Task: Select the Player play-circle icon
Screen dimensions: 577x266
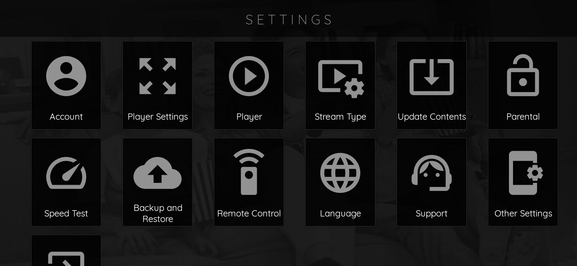Action: [249, 76]
